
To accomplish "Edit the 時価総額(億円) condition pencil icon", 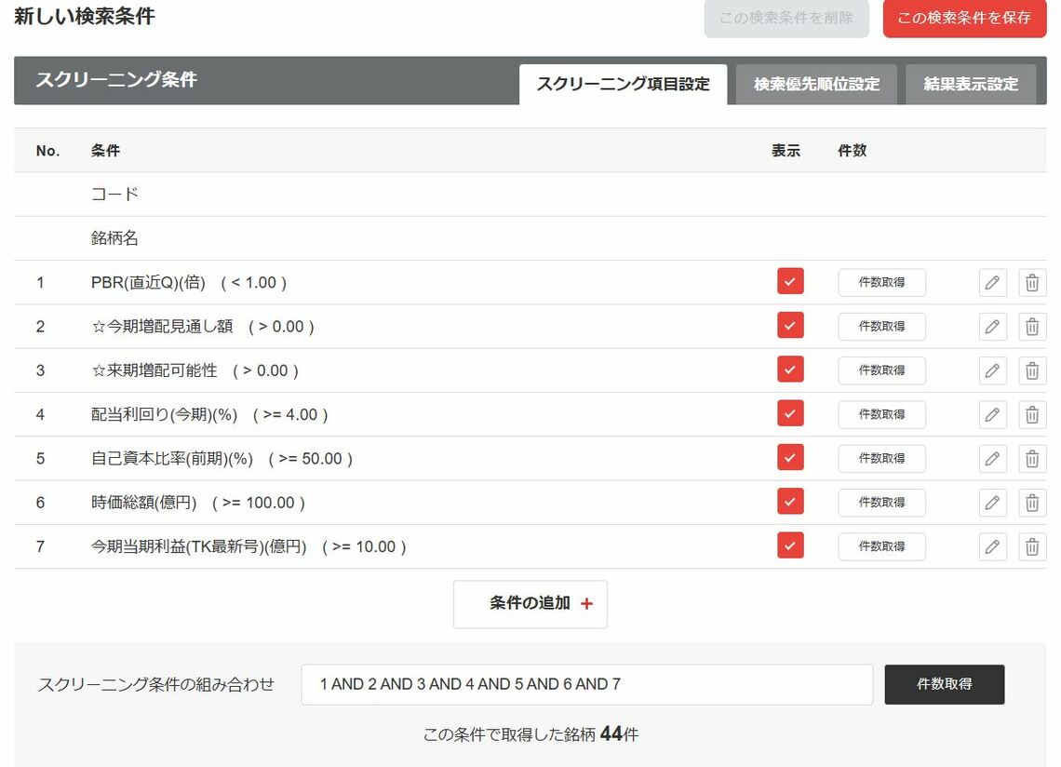I will (x=992, y=503).
